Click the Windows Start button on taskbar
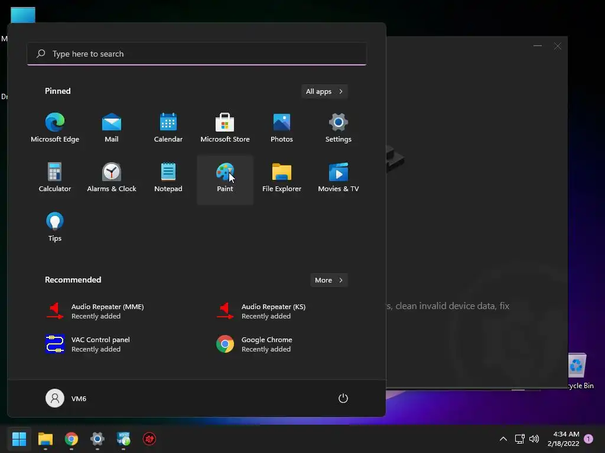The height and width of the screenshot is (453, 605). click(19, 439)
